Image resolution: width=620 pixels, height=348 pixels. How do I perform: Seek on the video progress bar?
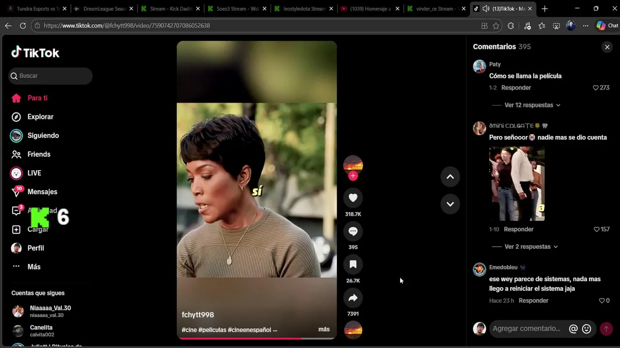257,338
